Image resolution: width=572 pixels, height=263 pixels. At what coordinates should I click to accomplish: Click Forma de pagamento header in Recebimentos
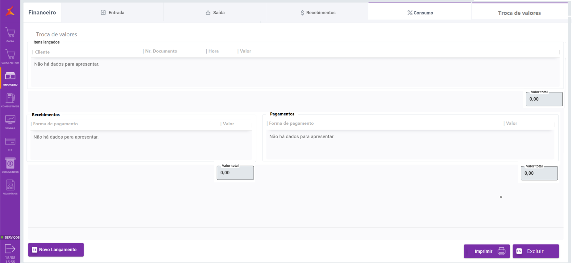click(56, 124)
